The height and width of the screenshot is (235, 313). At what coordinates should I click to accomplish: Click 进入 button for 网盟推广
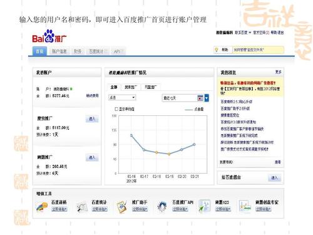coord(92,157)
